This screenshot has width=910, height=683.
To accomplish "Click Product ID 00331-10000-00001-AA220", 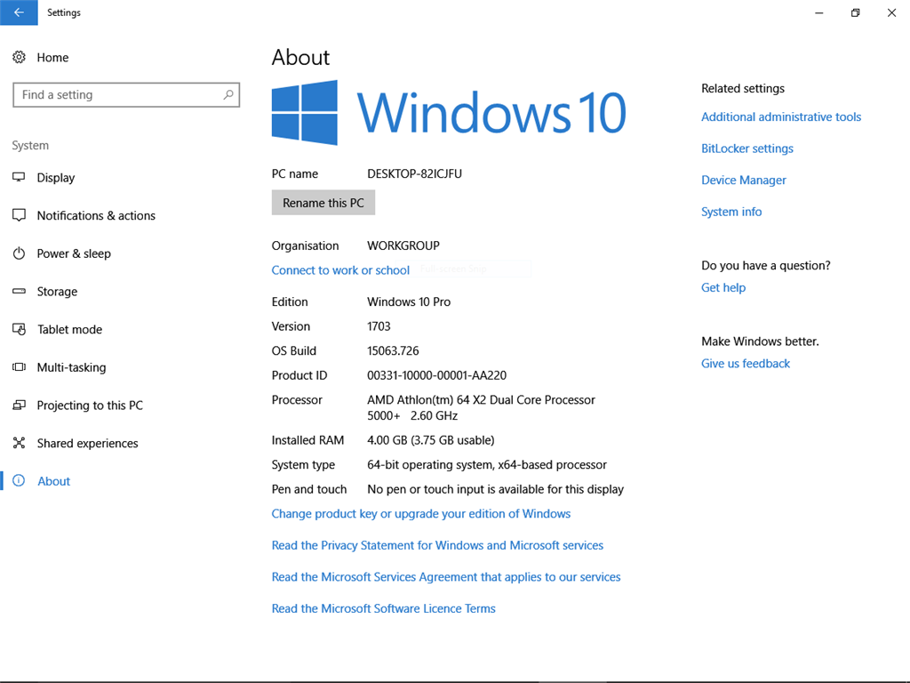I will click(x=436, y=375).
